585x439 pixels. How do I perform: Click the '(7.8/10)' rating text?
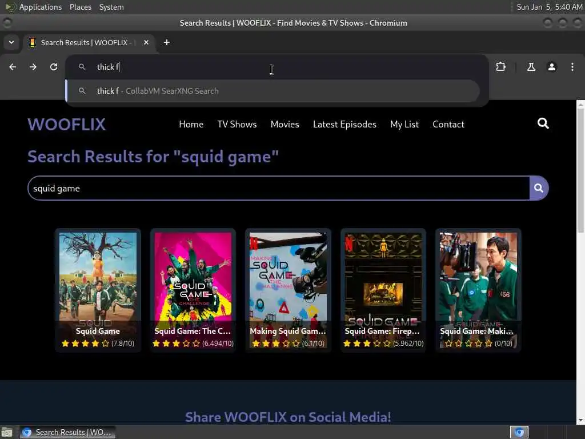(123, 344)
